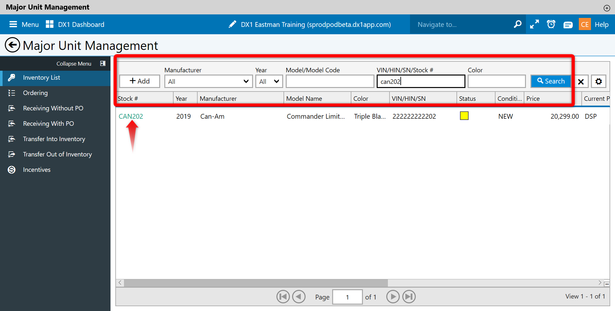615x311 pixels.
Task: Click scrollbar left arrow
Action: point(120,283)
